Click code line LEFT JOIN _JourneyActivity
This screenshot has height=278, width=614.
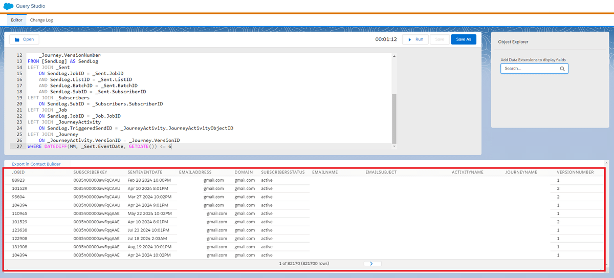tap(64, 122)
